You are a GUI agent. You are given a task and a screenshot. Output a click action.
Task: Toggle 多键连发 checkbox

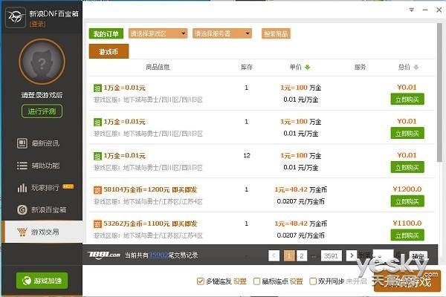(x=200, y=281)
